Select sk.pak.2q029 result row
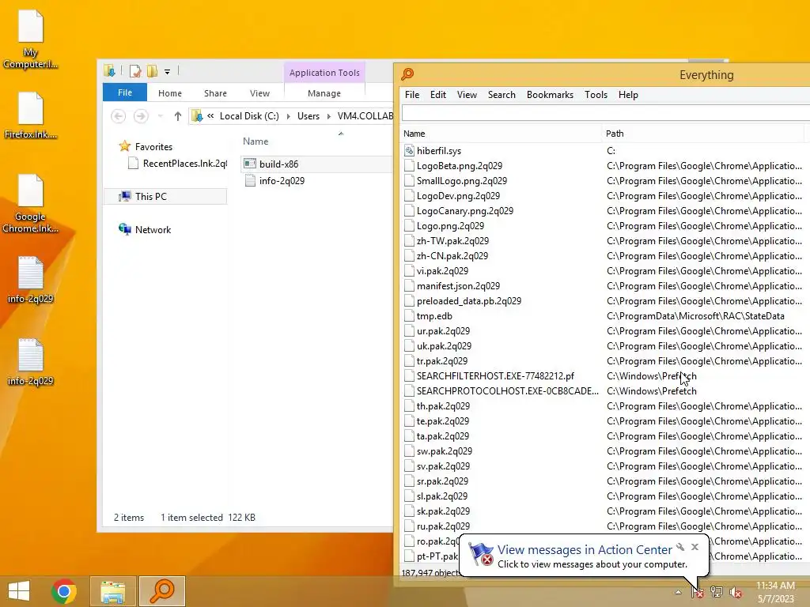Screen dimensions: 810x607 [443, 511]
